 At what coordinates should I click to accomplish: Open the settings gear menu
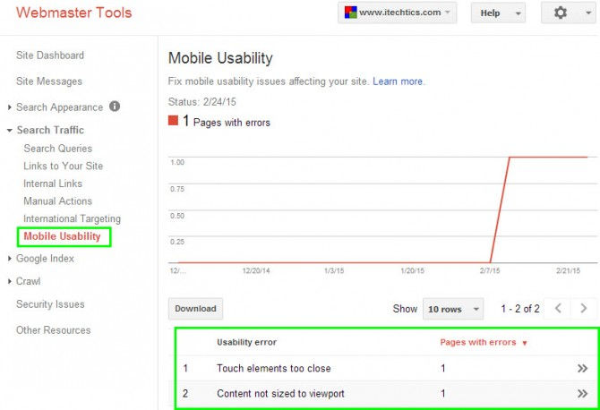coord(568,13)
